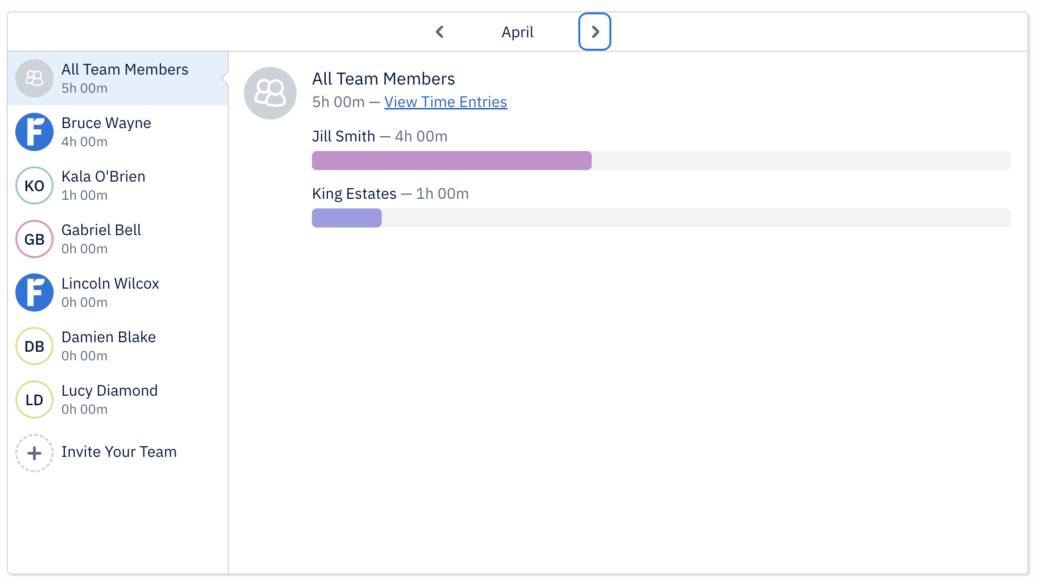Click Kala O'Brien's KO initials avatar
The height and width of the screenshot is (584, 1039).
point(34,185)
